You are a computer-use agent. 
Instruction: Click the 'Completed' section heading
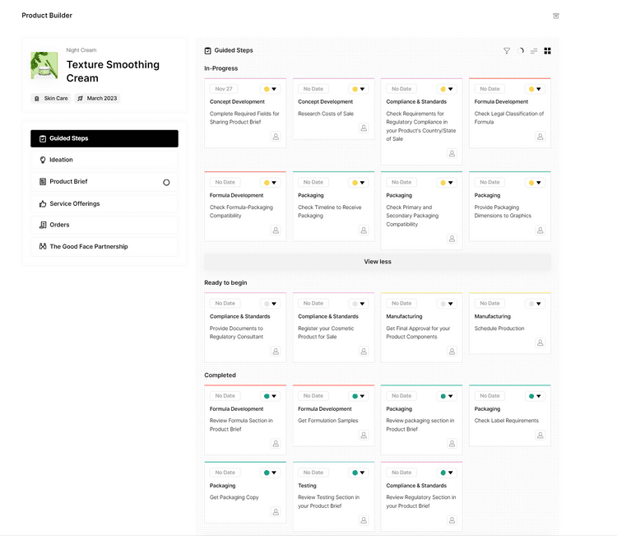pyautogui.click(x=220, y=375)
